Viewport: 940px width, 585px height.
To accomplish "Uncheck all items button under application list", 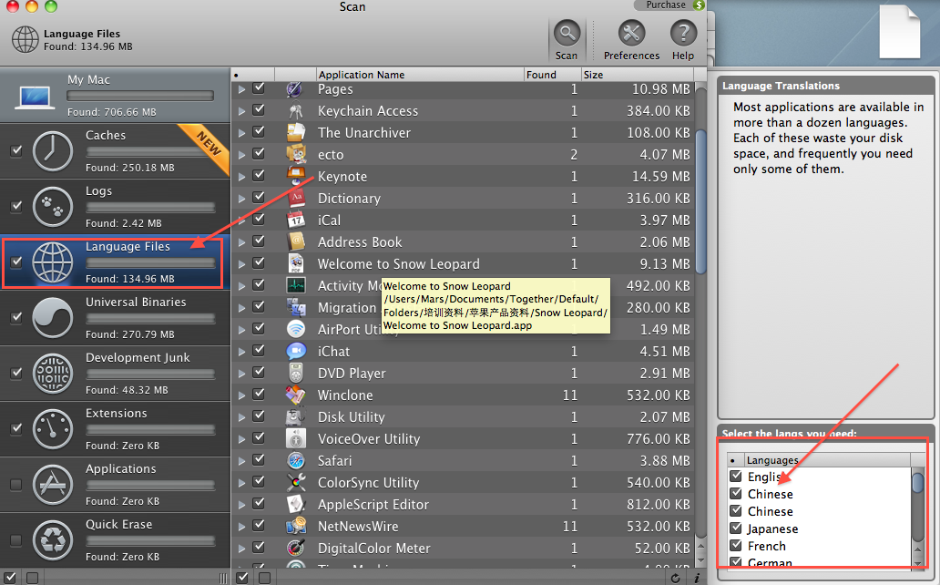I will [x=264, y=578].
